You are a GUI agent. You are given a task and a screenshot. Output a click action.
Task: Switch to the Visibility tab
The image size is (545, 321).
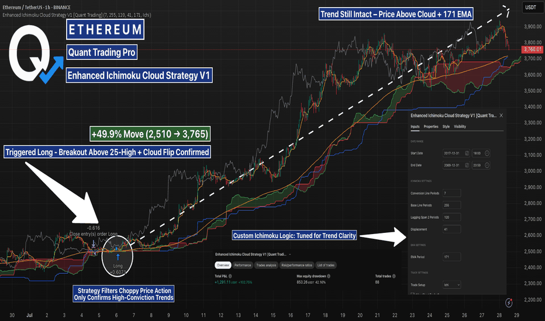click(460, 127)
